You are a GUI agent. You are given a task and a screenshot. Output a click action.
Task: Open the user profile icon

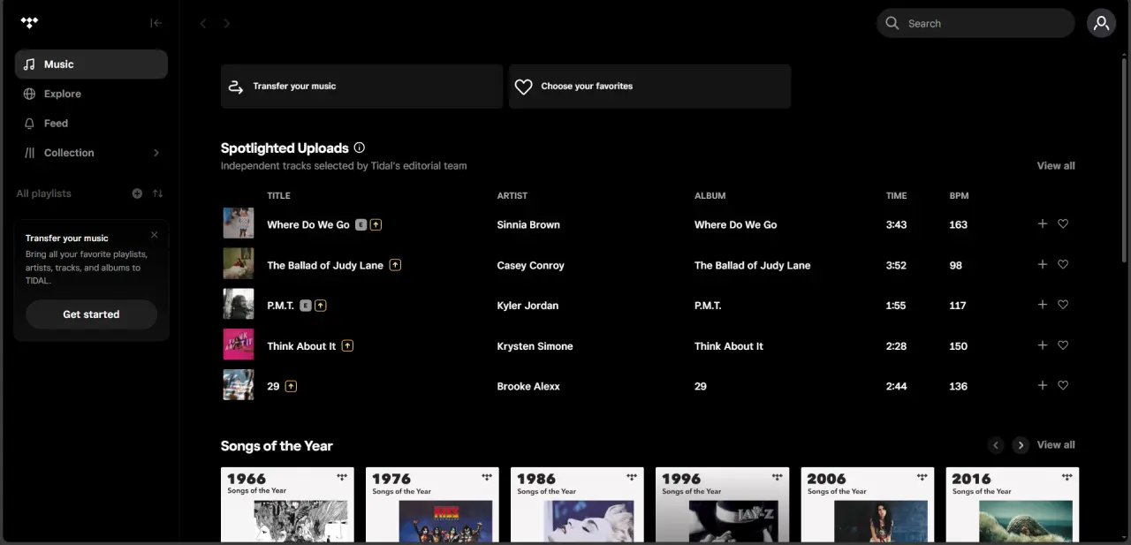(1101, 24)
